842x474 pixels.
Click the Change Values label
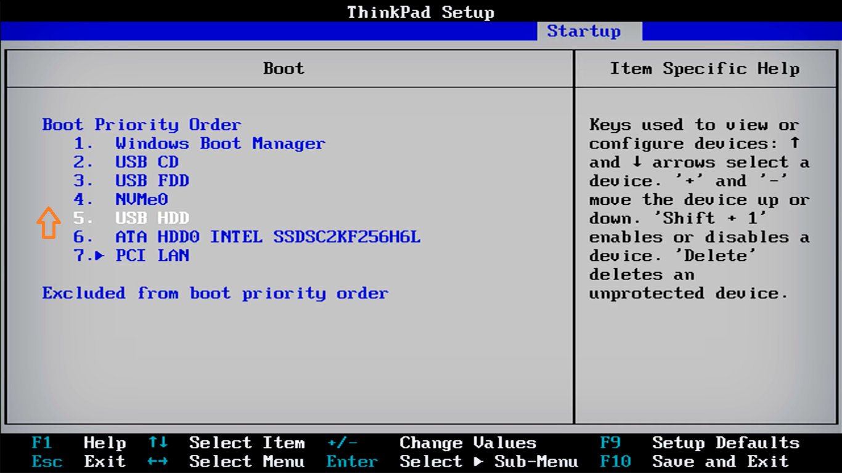pos(468,443)
